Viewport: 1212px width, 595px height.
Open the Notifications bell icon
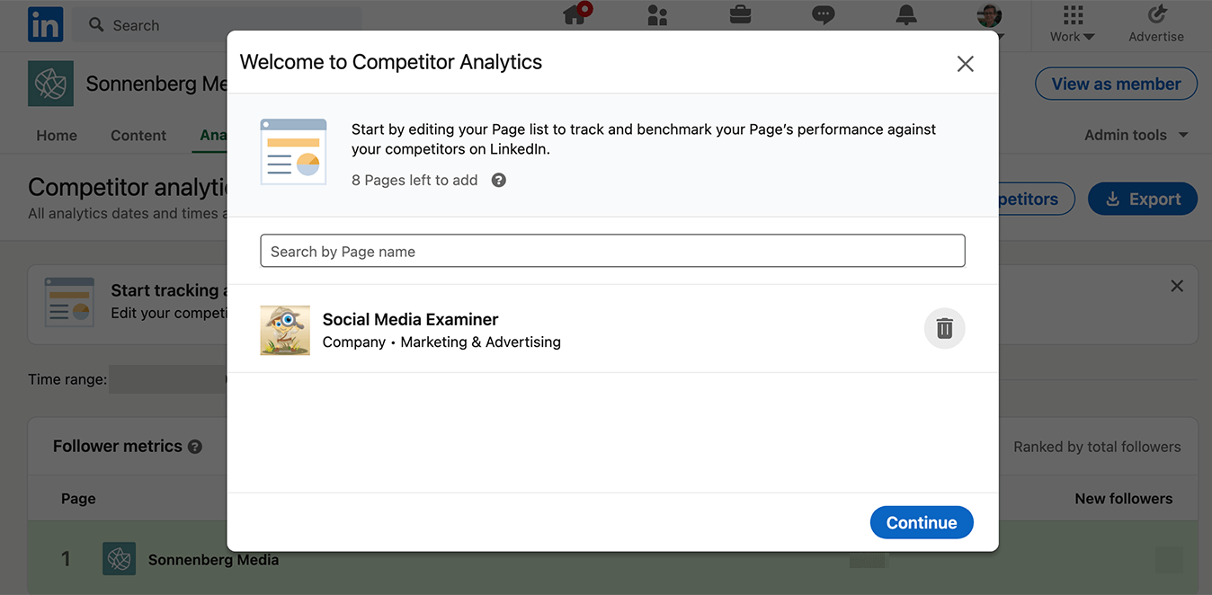906,14
